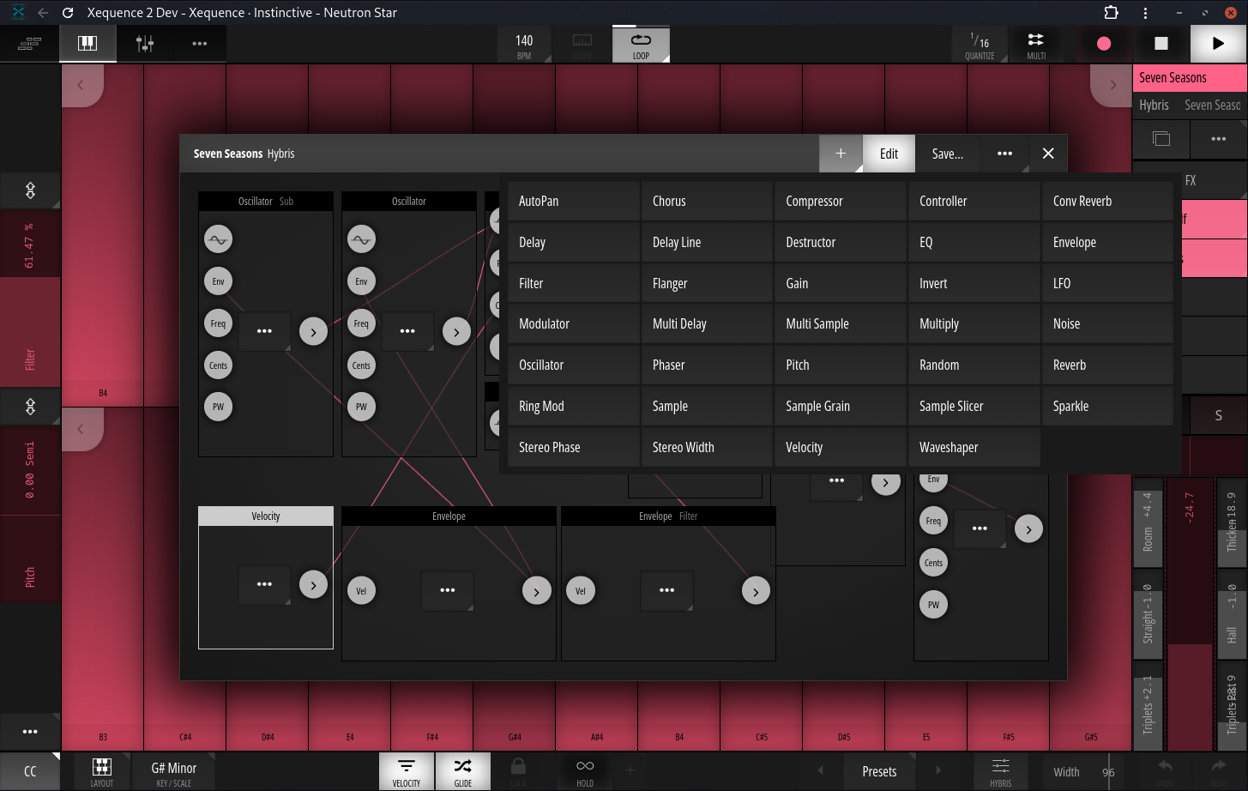This screenshot has height=791, width=1248.
Task: Open the Save... dialog
Action: pyautogui.click(x=948, y=154)
